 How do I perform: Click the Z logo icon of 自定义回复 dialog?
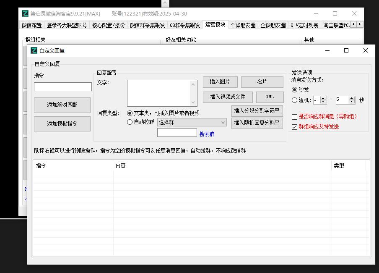point(34,50)
